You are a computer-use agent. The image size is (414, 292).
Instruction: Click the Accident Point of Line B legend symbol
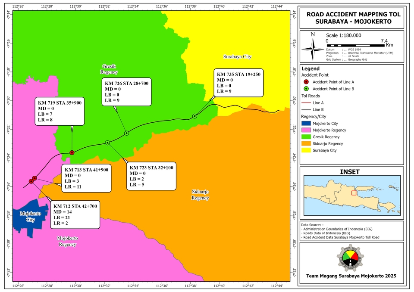tap(306, 89)
